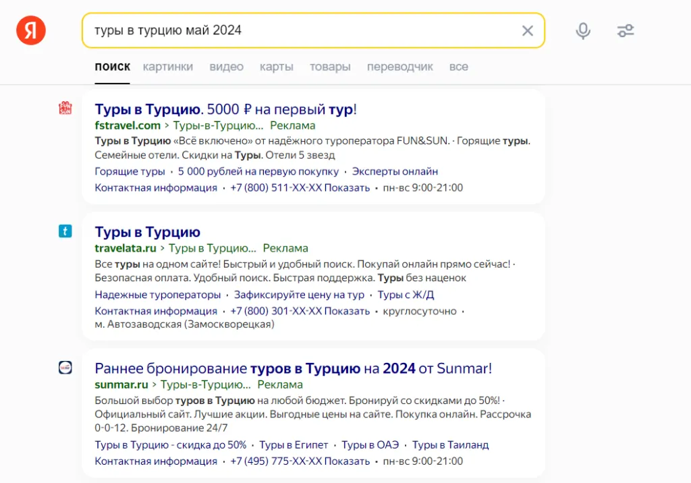691x483 pixels.
Task: Start voice search with microphone icon
Action: (x=582, y=30)
